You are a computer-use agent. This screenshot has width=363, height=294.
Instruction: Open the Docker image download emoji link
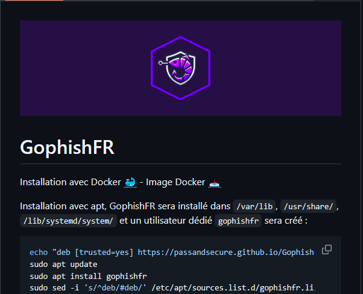pyautogui.click(x=215, y=182)
